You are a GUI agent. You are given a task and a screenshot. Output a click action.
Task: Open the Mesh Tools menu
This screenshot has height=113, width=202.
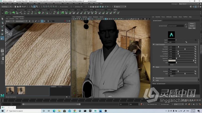(x=50, y=3)
